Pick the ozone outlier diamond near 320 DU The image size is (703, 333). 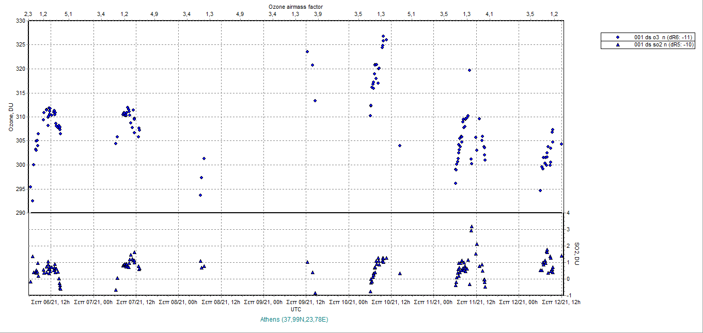[x=469, y=70]
